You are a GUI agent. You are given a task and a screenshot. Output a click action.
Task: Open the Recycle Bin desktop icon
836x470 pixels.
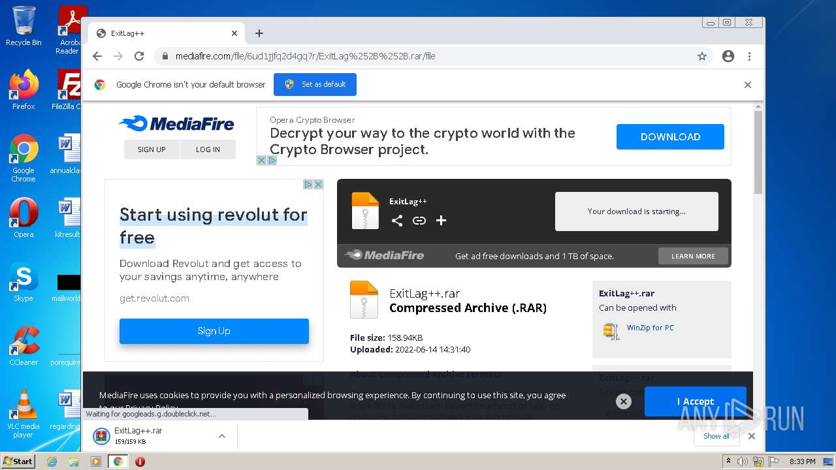pyautogui.click(x=24, y=25)
